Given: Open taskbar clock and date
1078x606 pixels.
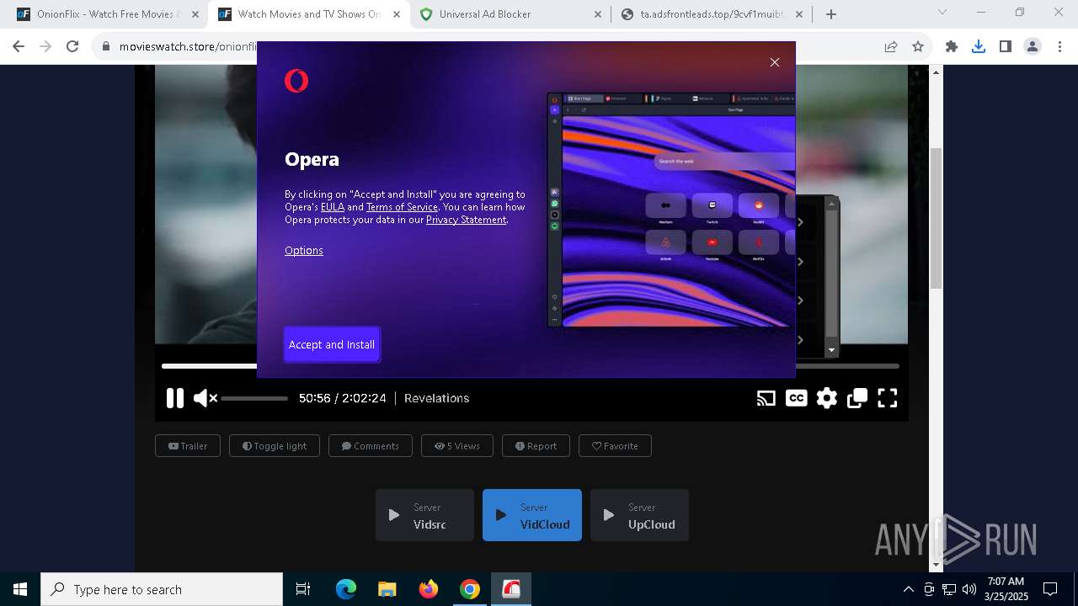Looking at the screenshot, I should [1006, 589].
